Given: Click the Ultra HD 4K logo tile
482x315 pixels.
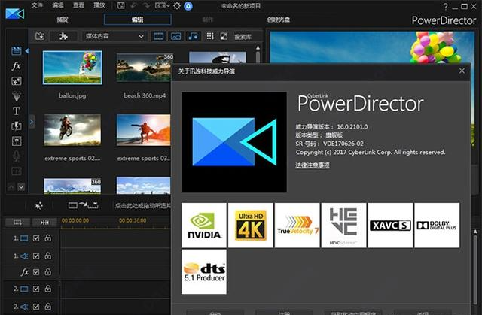Looking at the screenshot, I should coord(251,225).
